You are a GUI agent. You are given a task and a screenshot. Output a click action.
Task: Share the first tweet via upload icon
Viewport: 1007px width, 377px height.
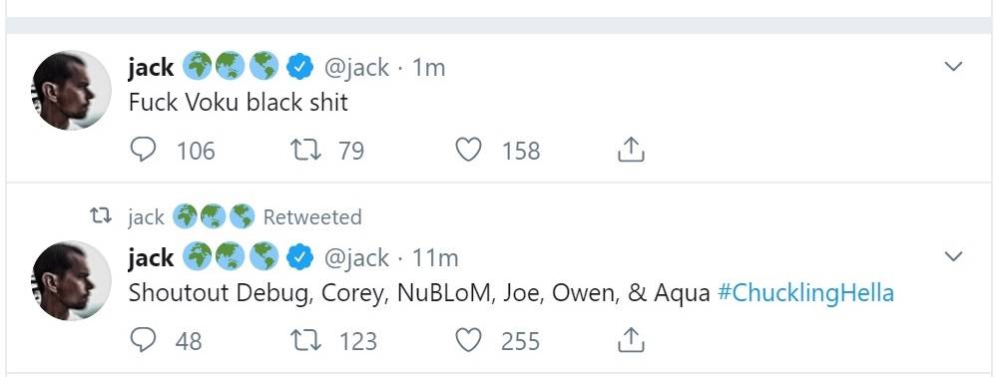tap(631, 150)
